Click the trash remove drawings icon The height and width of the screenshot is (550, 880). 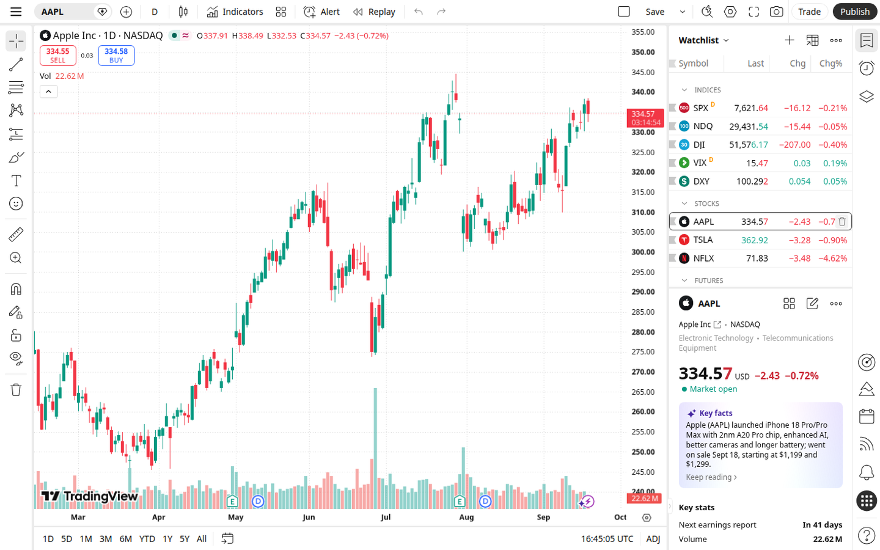(x=16, y=389)
